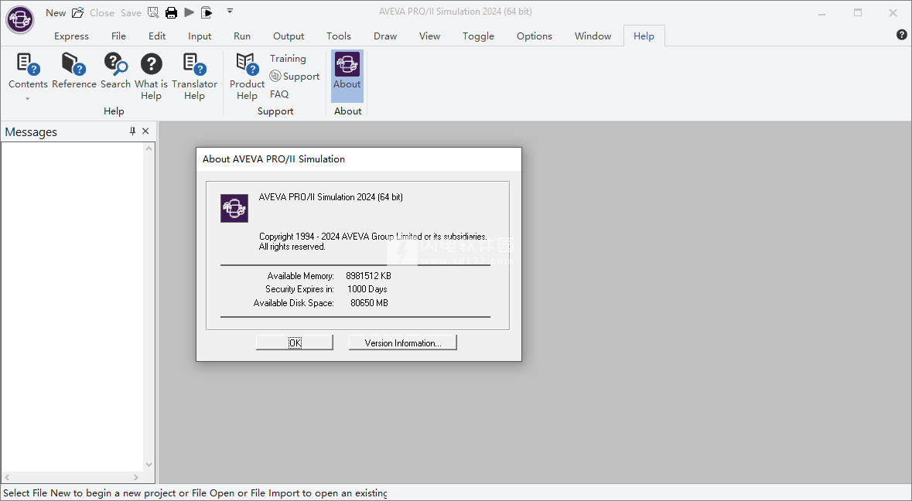Click the grey Run play triangle icon

click(189, 12)
